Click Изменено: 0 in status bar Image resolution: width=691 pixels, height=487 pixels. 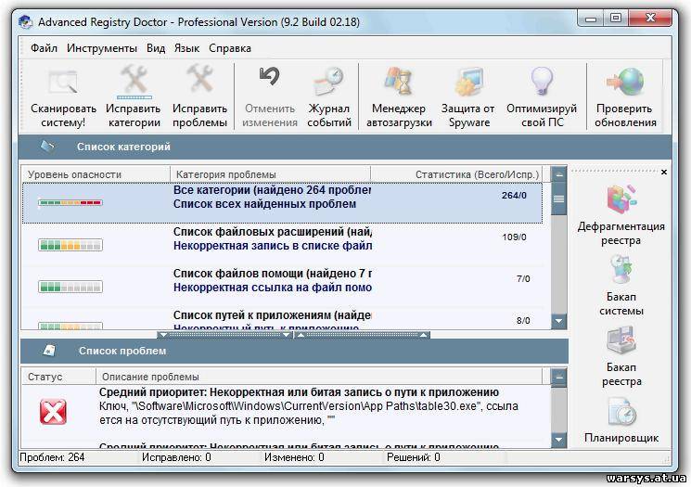click(x=294, y=457)
